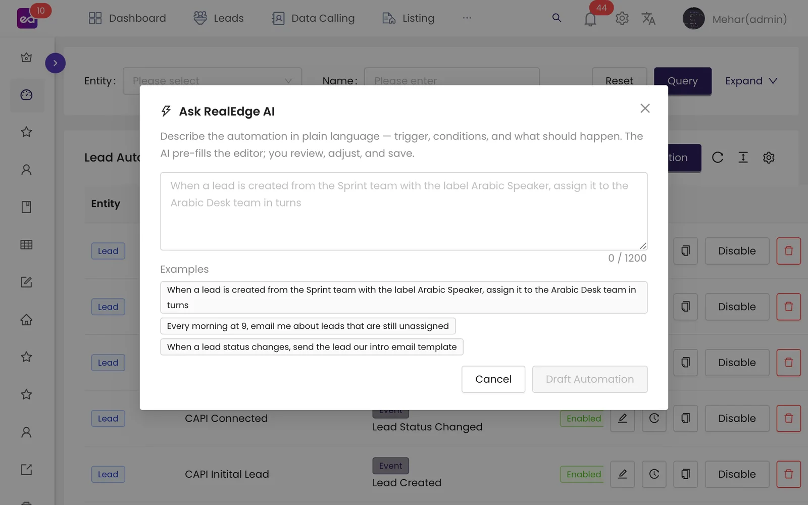The height and width of the screenshot is (505, 808).
Task: Delete the CAPI Connected automation
Action: [x=788, y=418]
